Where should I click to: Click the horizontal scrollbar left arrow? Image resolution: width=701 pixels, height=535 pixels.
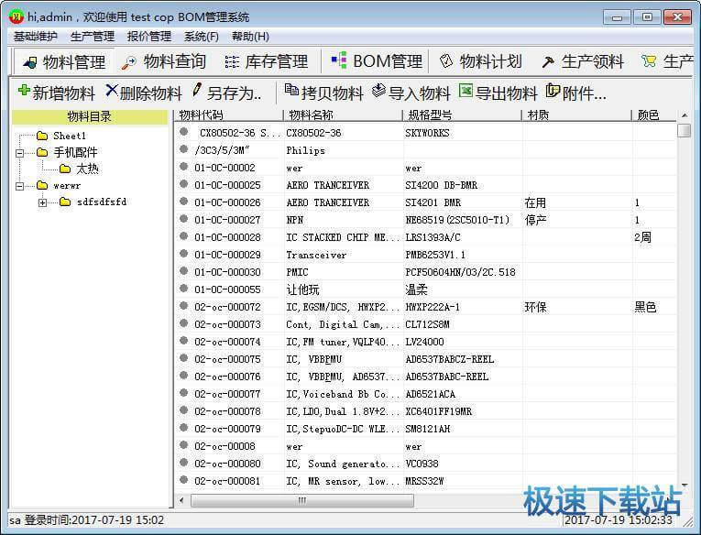click(x=181, y=500)
